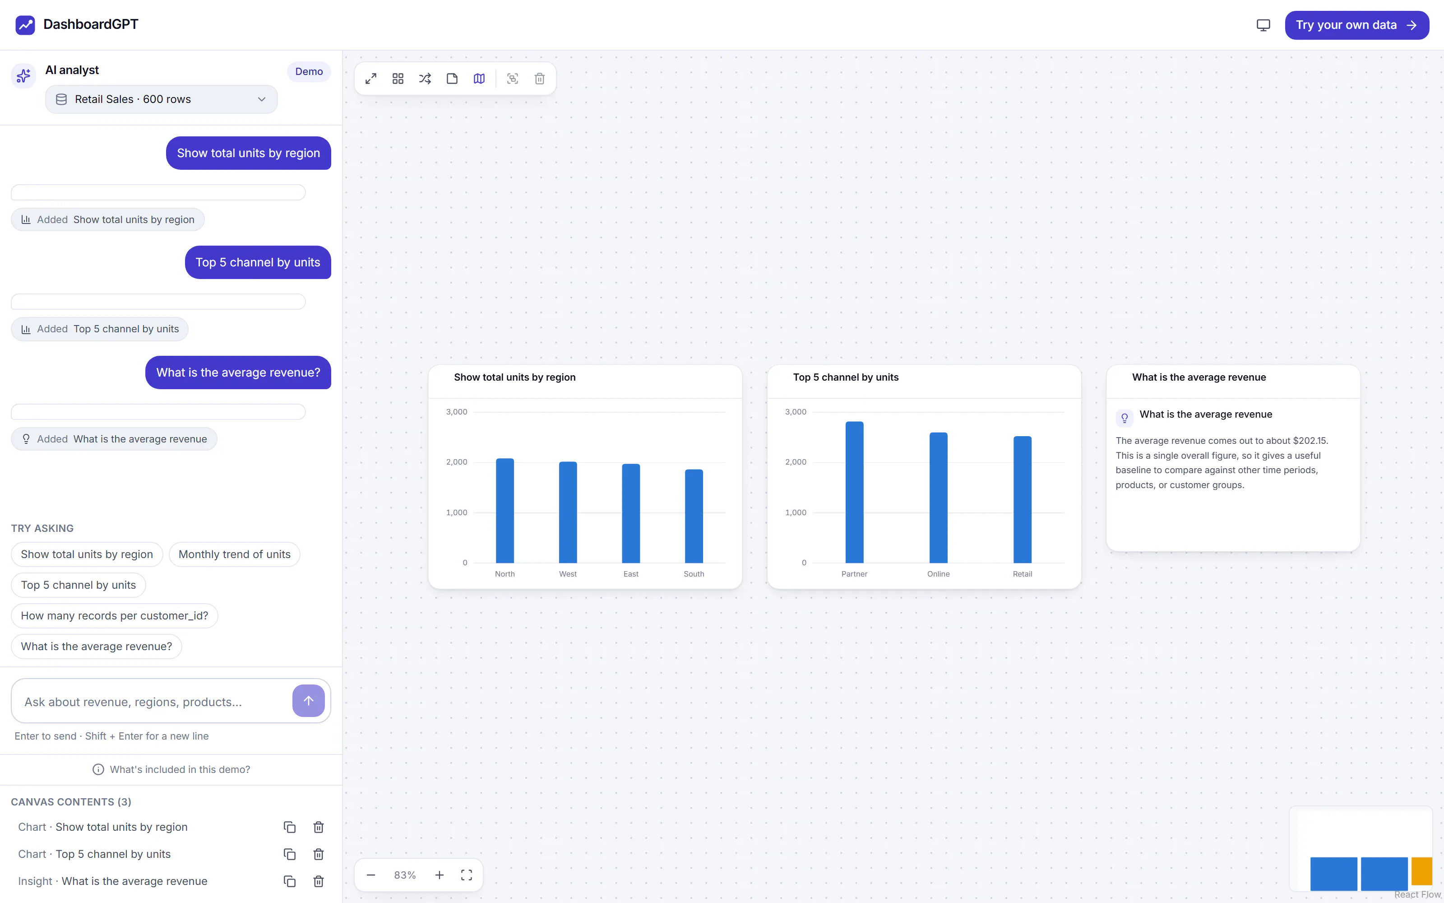Zoom out with the minus button
This screenshot has height=903, width=1444.
coord(370,875)
